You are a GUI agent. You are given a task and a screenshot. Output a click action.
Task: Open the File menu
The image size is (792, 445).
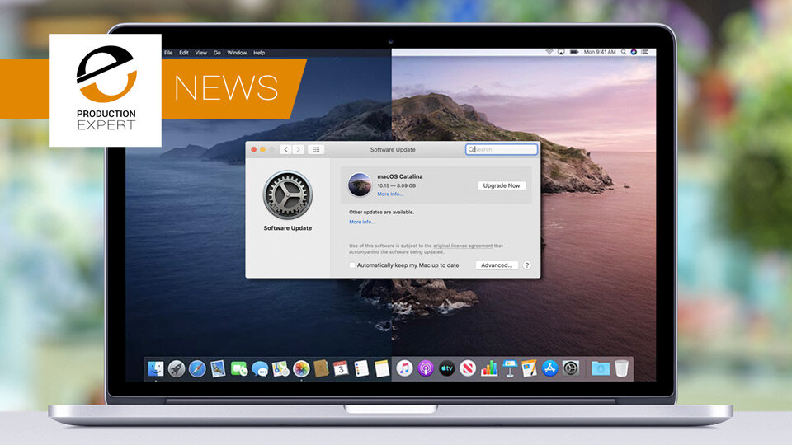pos(168,53)
